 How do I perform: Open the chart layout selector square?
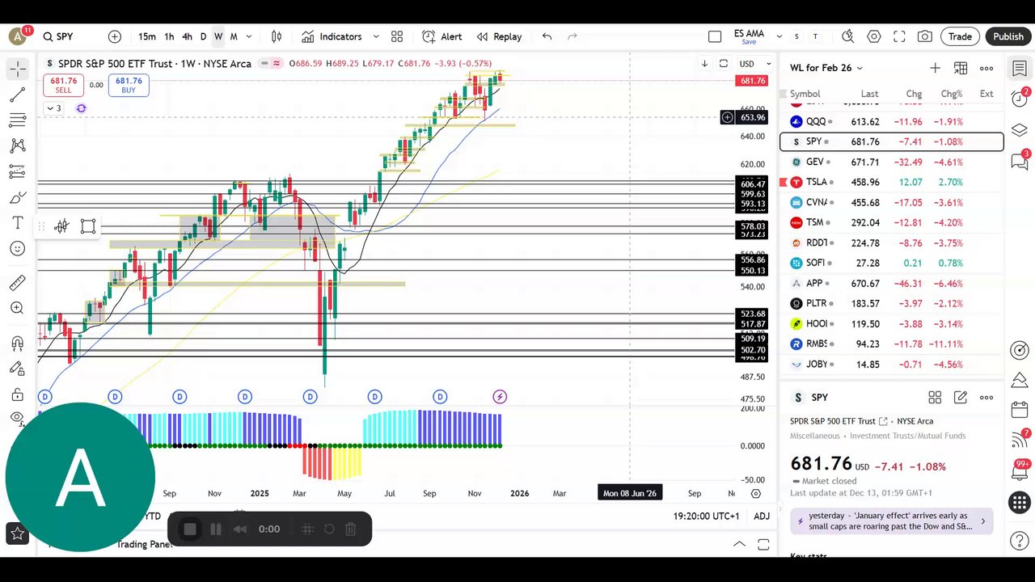pyautogui.click(x=715, y=36)
